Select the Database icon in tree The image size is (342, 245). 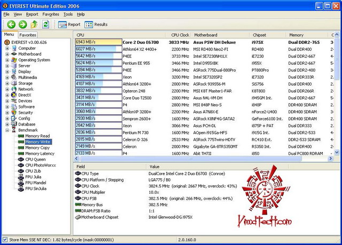14,124
